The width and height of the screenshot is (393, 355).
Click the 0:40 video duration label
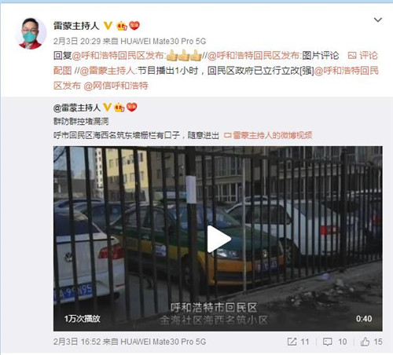click(x=364, y=319)
